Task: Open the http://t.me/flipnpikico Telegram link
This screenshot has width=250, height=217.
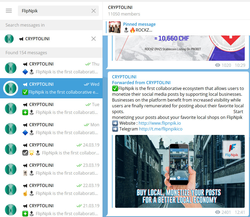Action: tap(161, 129)
